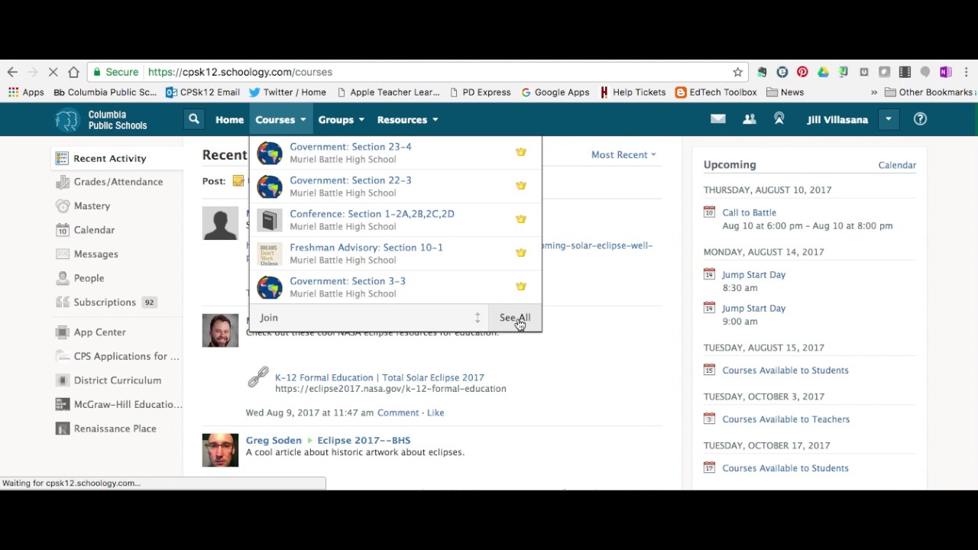Open the Call to Battle event
Image resolution: width=978 pixels, height=550 pixels.
coord(749,213)
